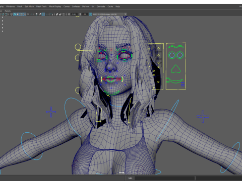Image resolution: width=242 pixels, height=181 pixels.
Task: Open the Generate menu
Action: click(101, 7)
